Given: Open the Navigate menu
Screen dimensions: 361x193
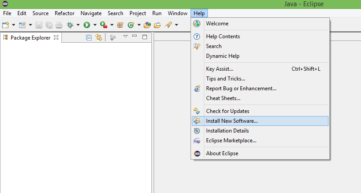Looking at the screenshot, I should 91,13.
